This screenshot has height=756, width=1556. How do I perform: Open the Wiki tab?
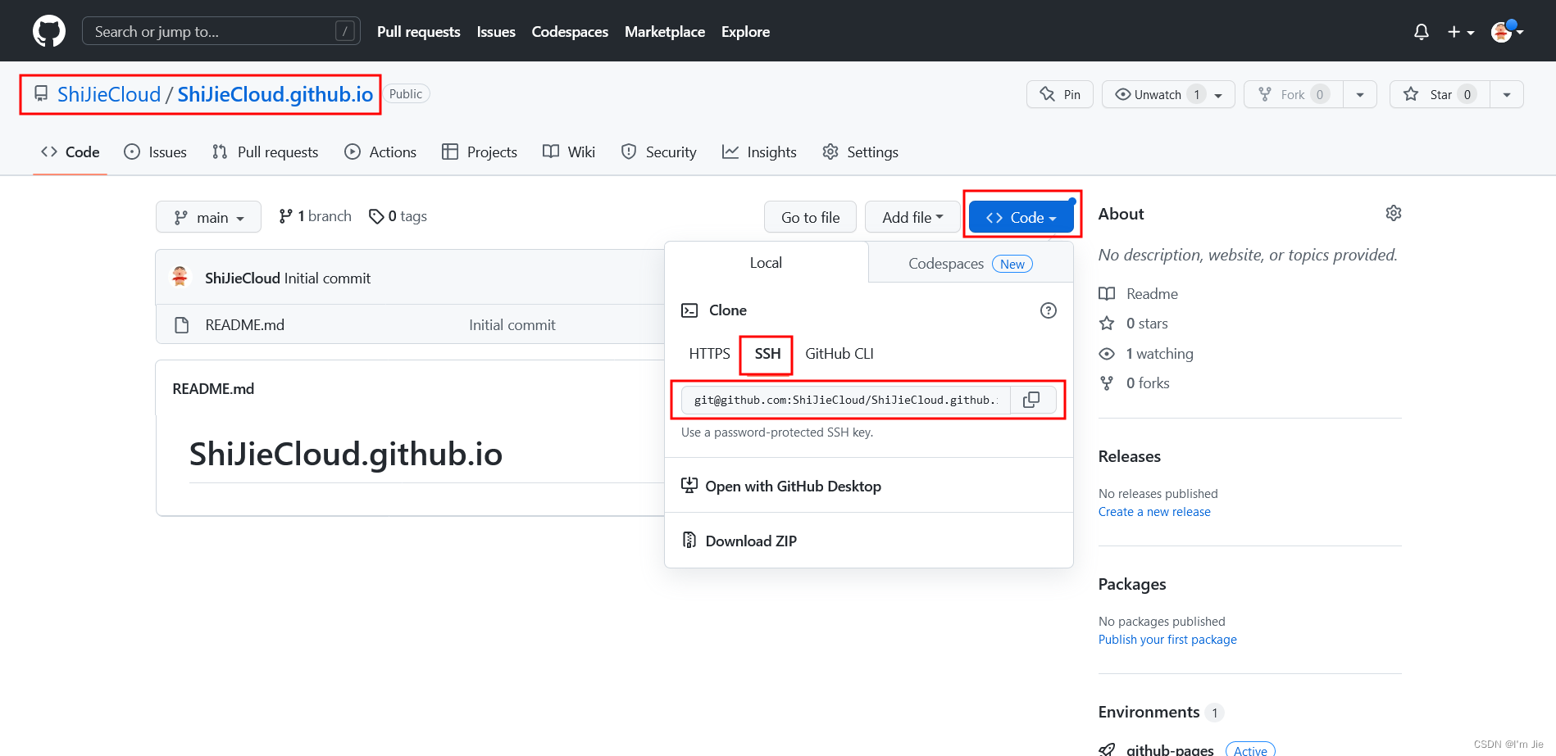pyautogui.click(x=569, y=152)
